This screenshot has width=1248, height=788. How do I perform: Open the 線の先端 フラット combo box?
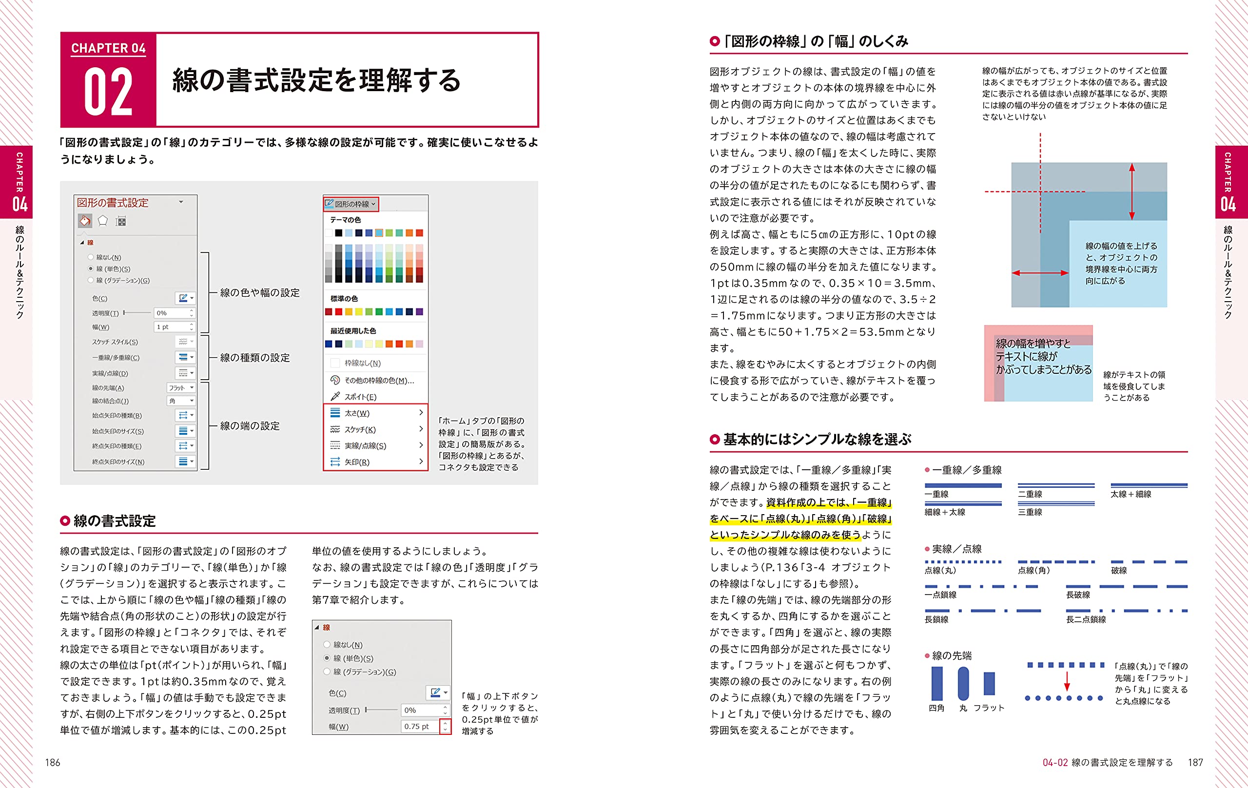181,387
